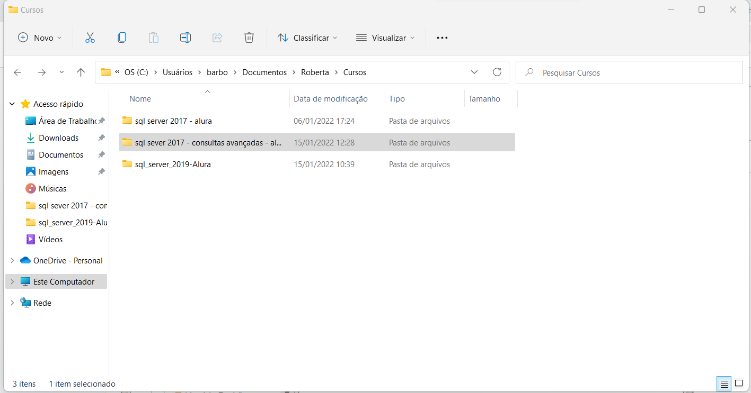Collapse the Acesso rápido tree node
Image resolution: width=751 pixels, height=393 pixels.
pos(12,104)
